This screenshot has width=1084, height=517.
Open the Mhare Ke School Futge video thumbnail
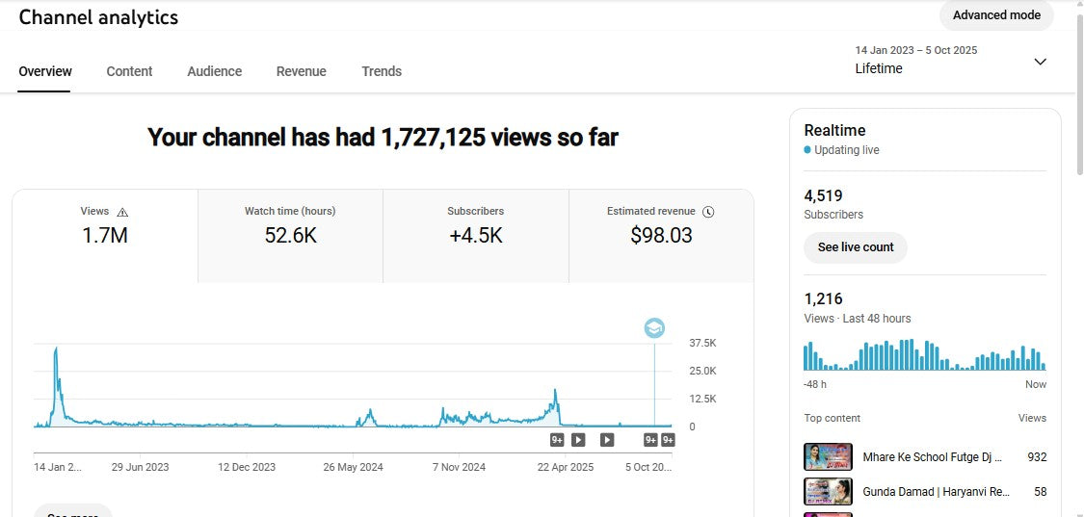pos(828,456)
